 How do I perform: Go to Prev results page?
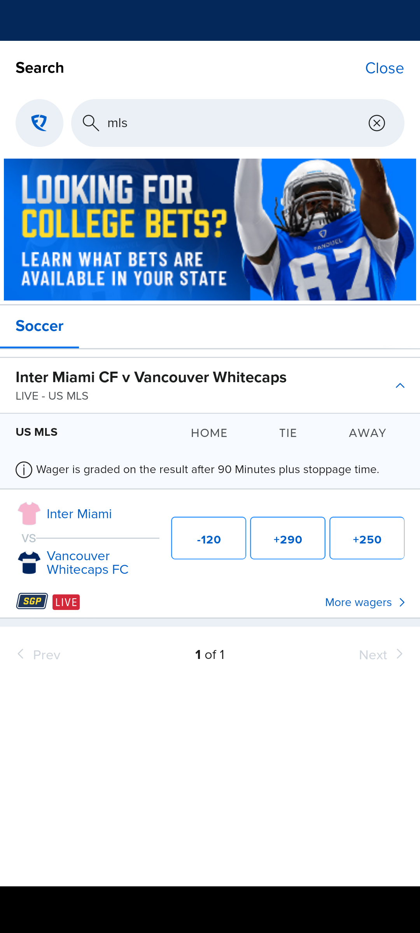click(x=39, y=655)
